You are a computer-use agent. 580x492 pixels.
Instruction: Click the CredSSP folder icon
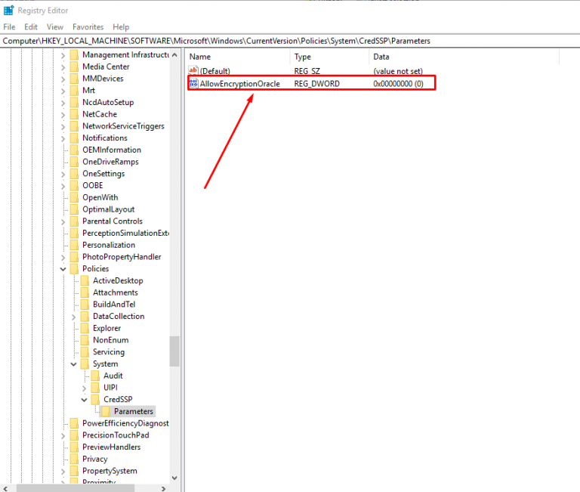(x=96, y=399)
